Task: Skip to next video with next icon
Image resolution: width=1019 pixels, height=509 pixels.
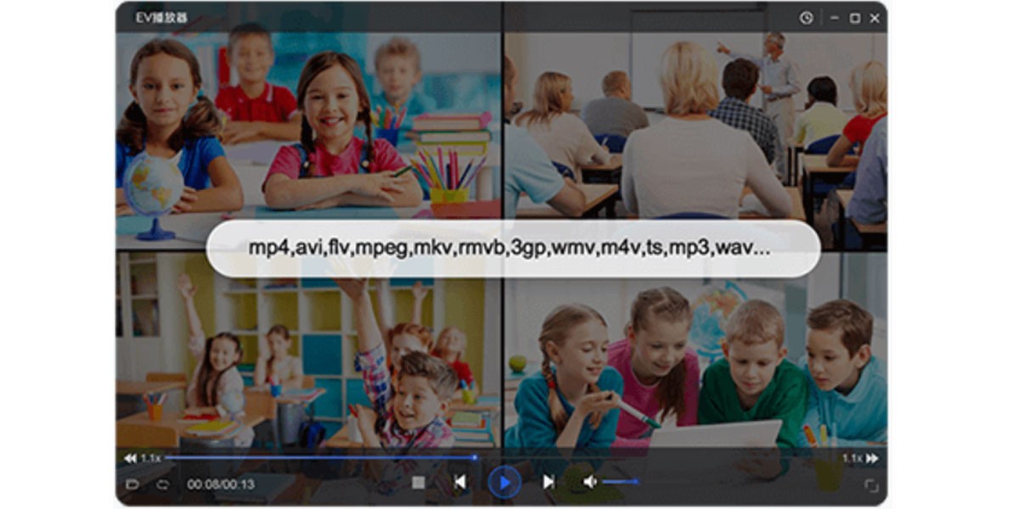Action: coord(549,480)
